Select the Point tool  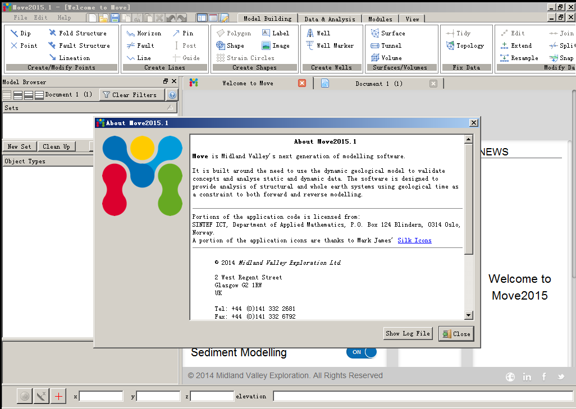[x=24, y=45]
